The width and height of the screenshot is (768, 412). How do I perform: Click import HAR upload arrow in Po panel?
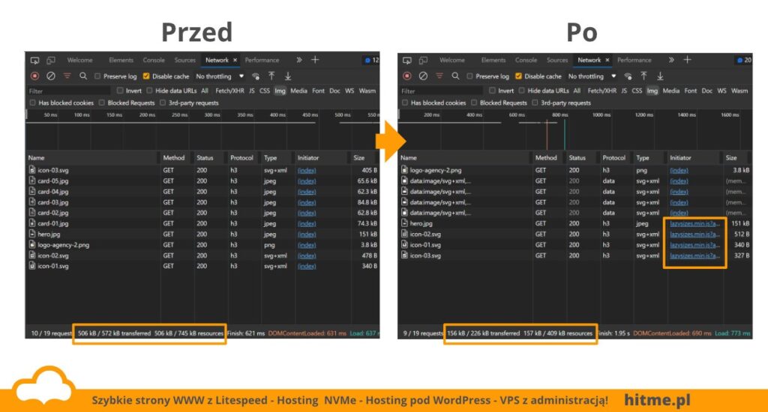[643, 76]
